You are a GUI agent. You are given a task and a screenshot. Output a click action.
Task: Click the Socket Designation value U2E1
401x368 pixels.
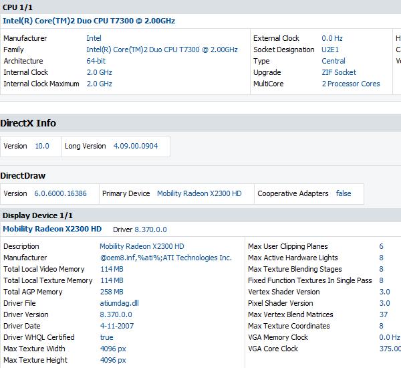(330, 50)
